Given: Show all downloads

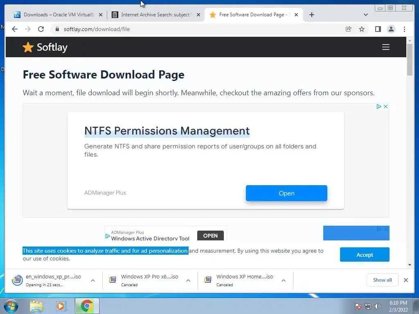Looking at the screenshot, I should 383,280.
